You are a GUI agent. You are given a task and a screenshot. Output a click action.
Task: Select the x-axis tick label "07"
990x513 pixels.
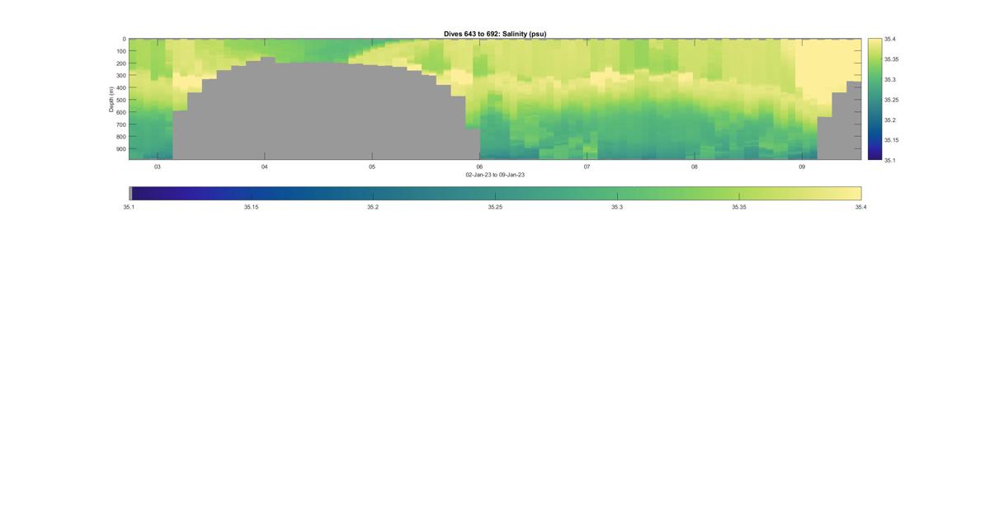587,167
